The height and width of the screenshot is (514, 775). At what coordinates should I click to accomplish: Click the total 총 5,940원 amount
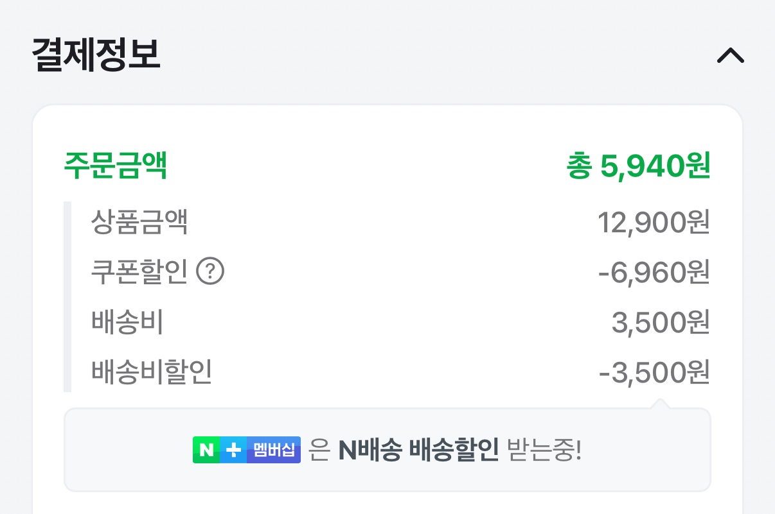coord(637,167)
